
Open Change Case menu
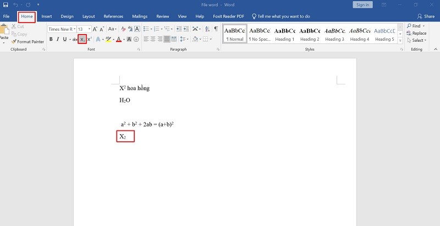tap(112, 29)
